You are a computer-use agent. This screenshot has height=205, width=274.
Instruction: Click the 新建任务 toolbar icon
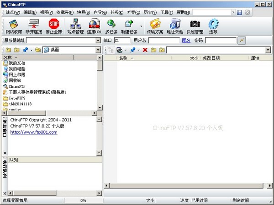(129, 26)
